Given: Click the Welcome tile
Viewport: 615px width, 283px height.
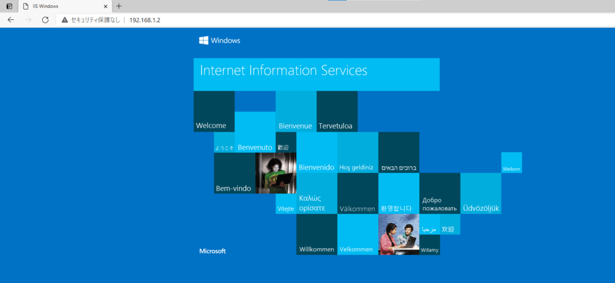Looking at the screenshot, I should [x=214, y=112].
